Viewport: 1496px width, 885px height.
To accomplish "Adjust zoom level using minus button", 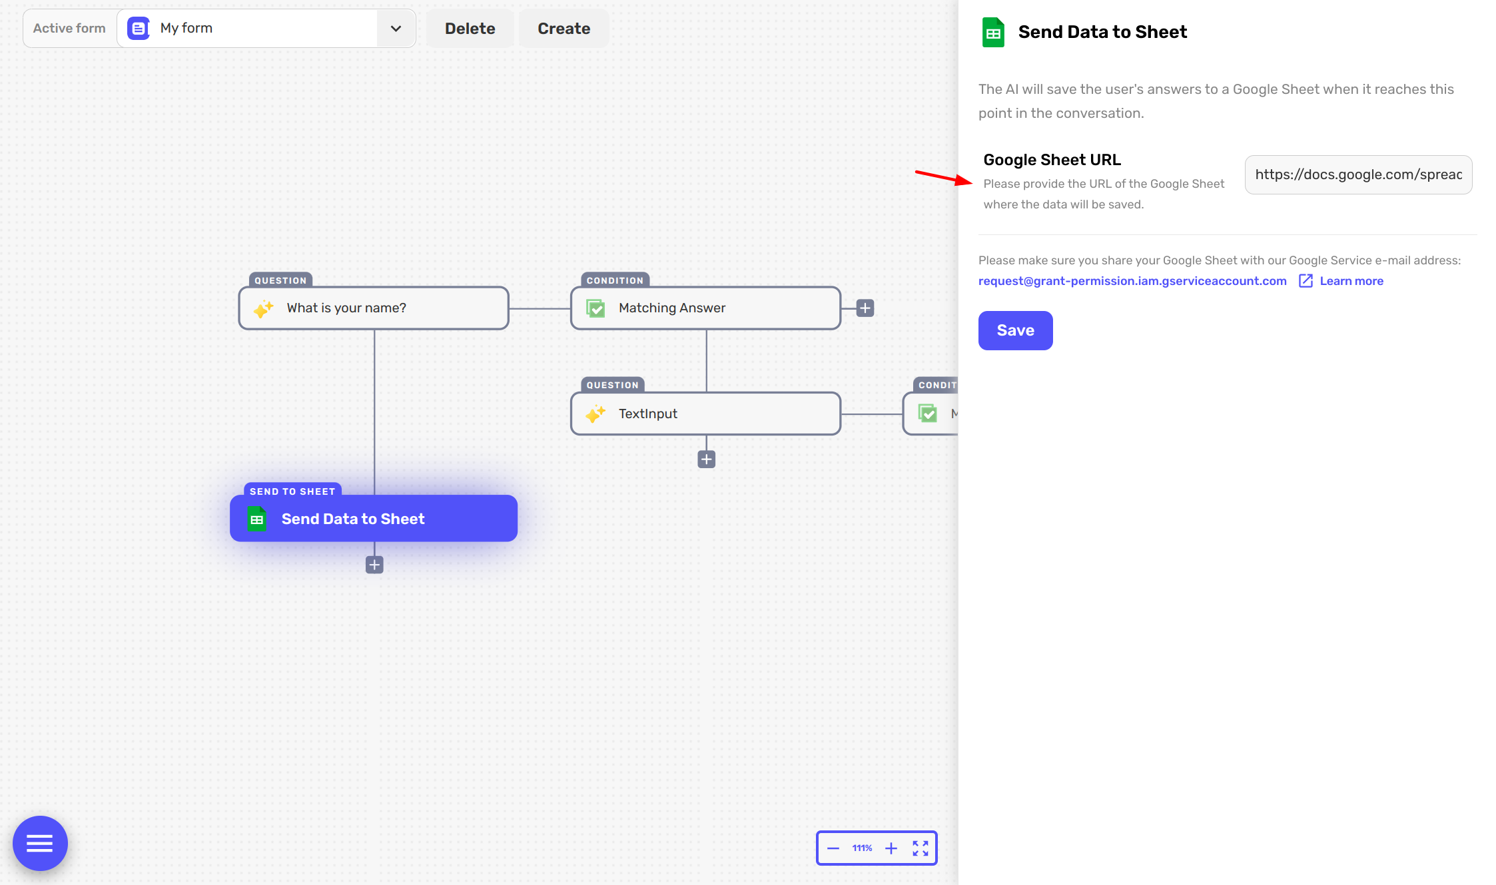I will tap(833, 848).
